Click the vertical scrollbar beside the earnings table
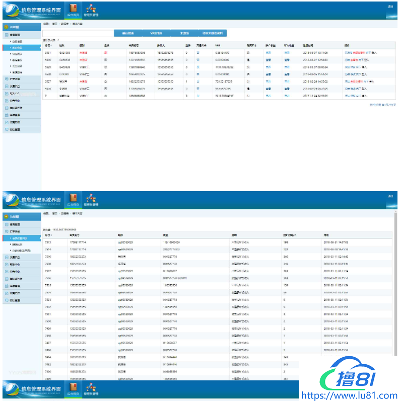This screenshot has height=401, width=400. coord(395,282)
